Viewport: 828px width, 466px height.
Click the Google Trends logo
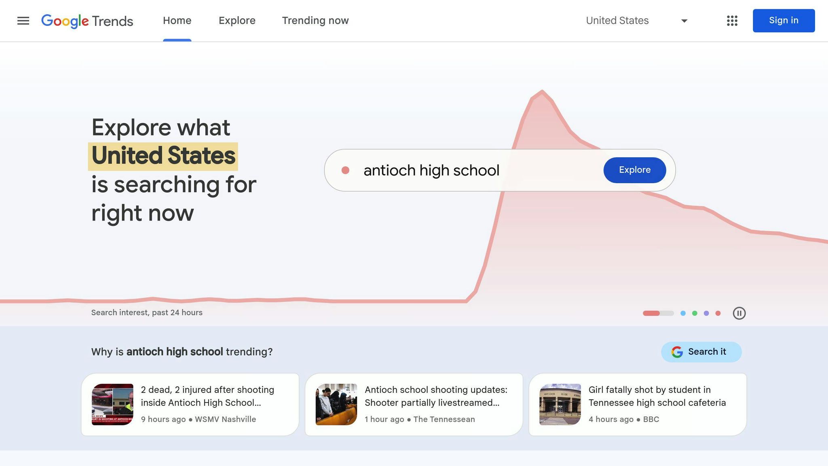point(87,21)
